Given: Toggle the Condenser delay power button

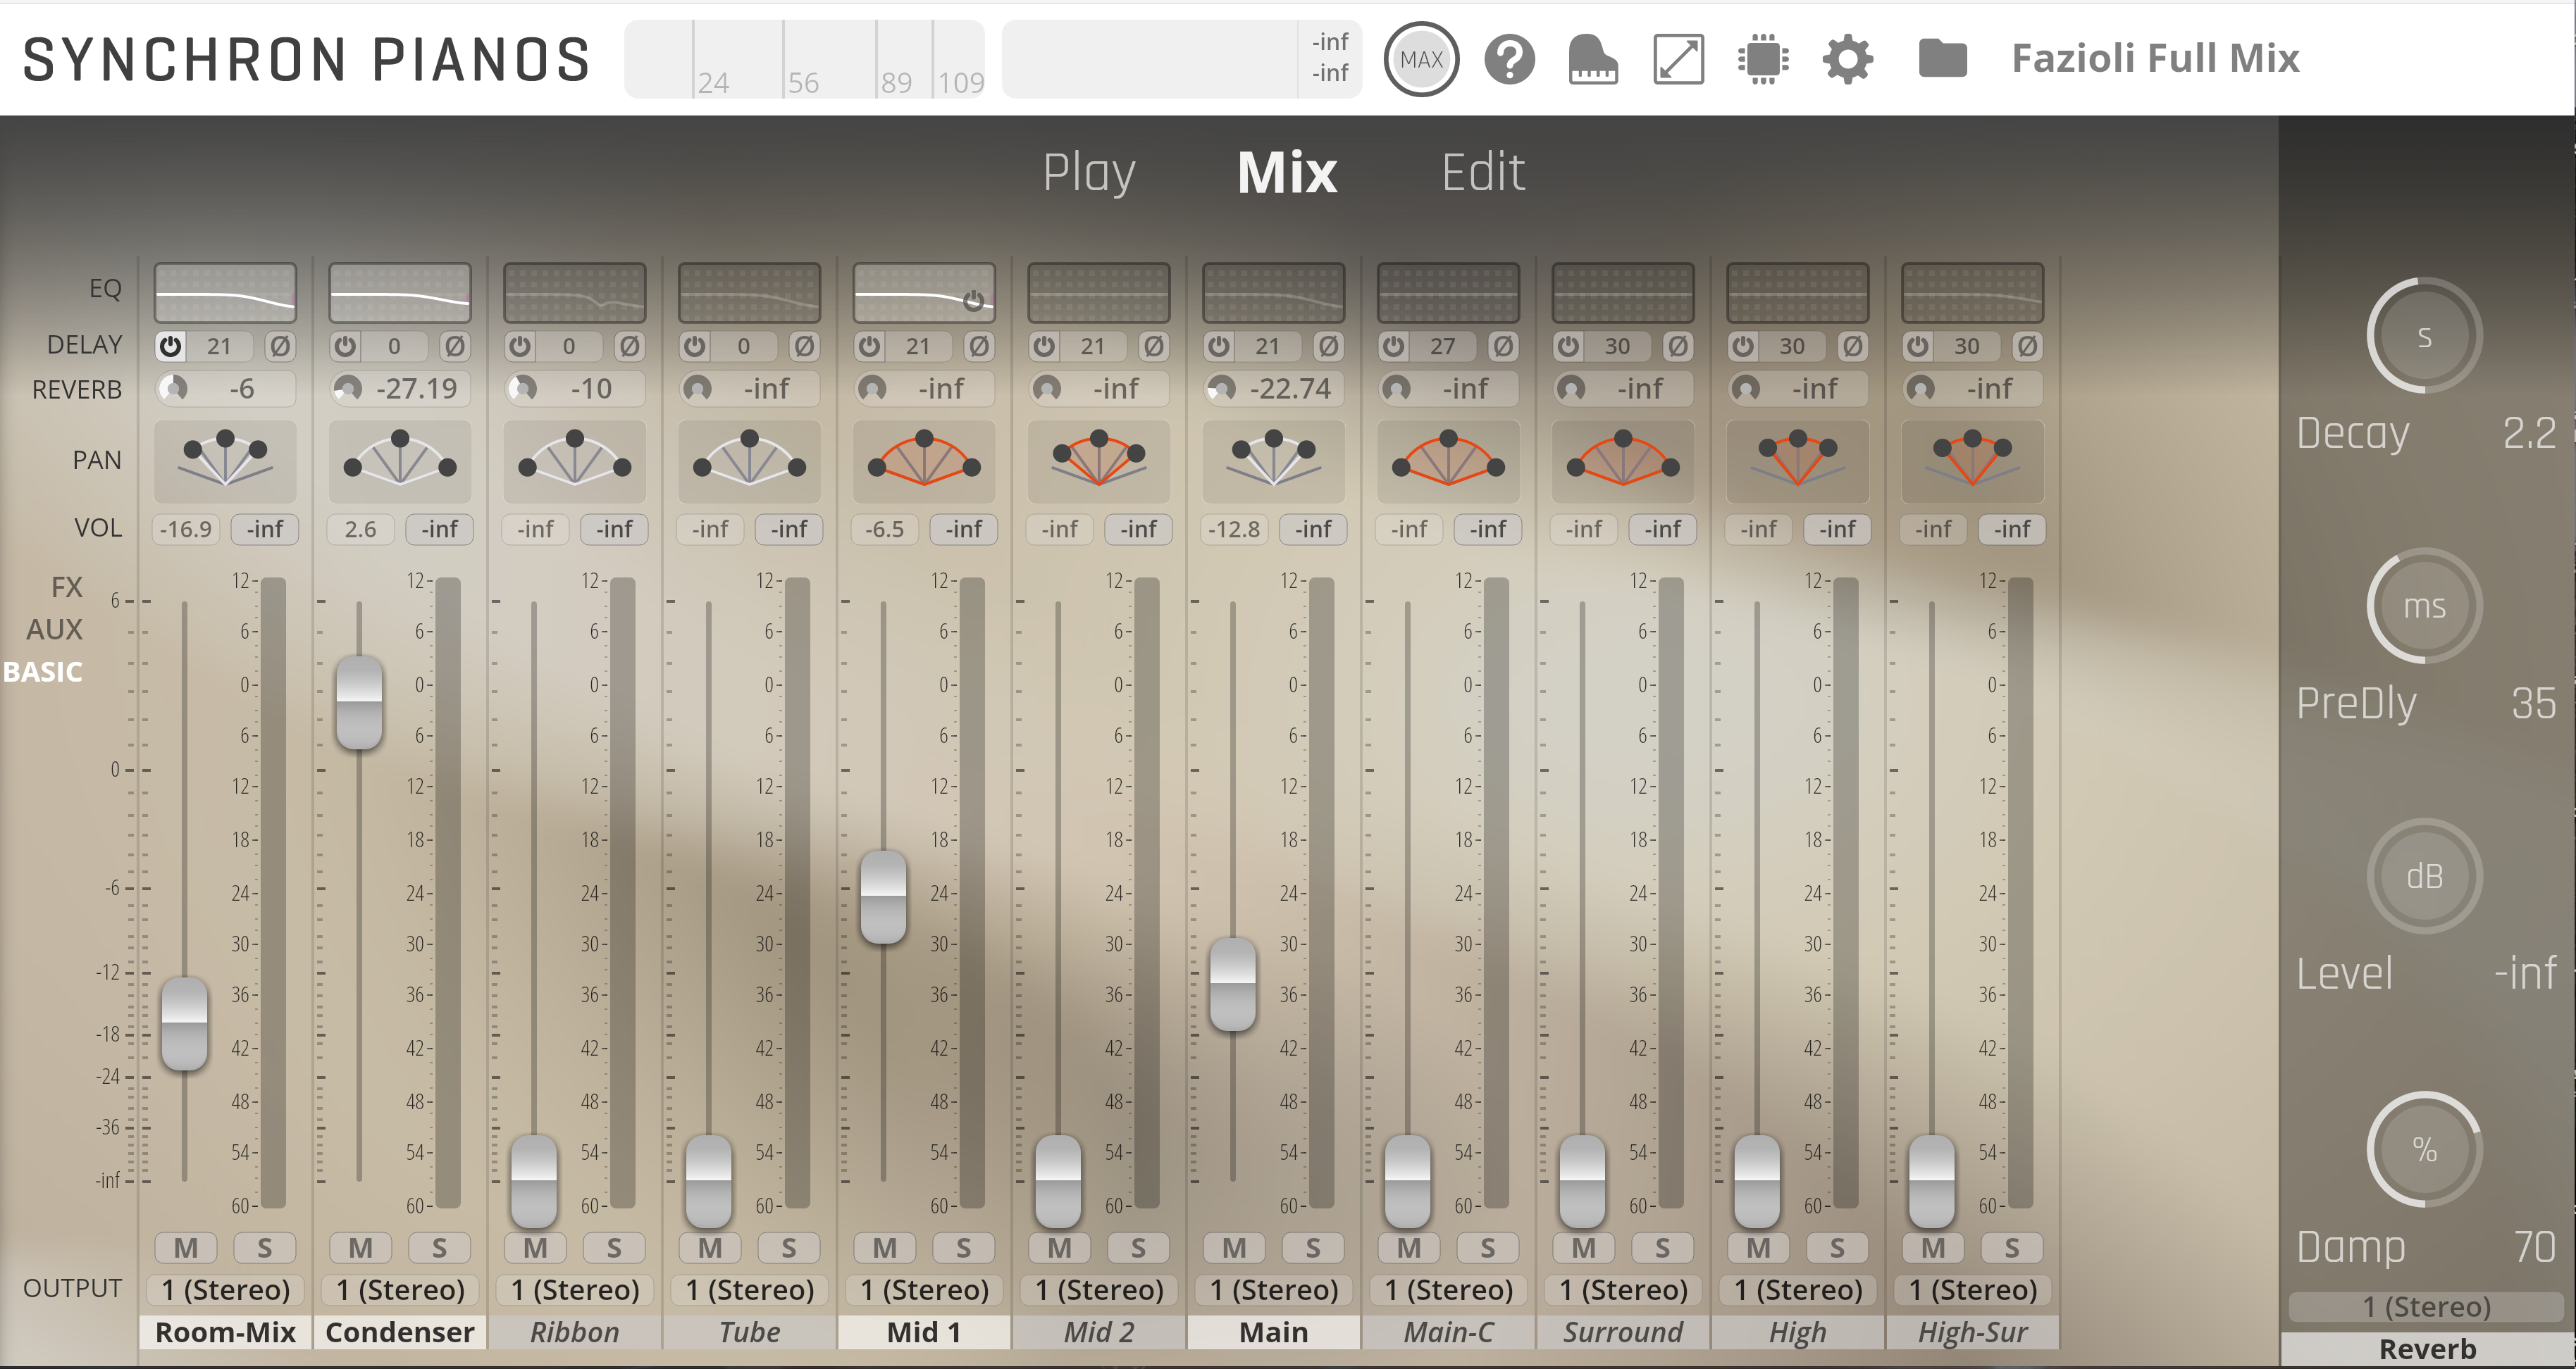Looking at the screenshot, I should tap(346, 346).
